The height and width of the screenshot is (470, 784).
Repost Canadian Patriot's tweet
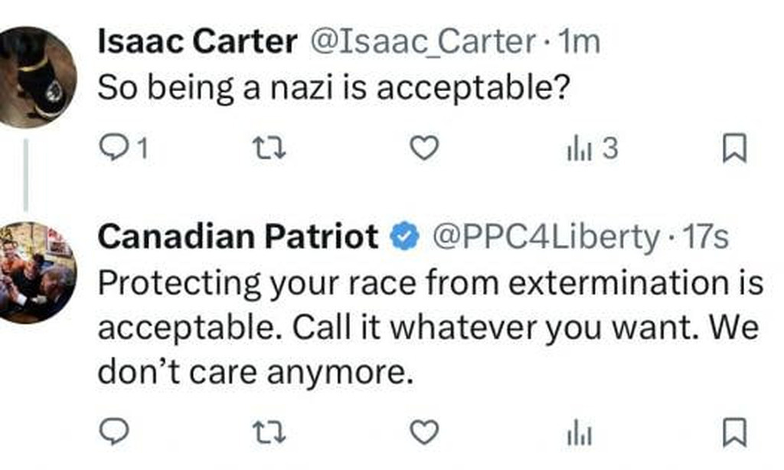pos(267,433)
